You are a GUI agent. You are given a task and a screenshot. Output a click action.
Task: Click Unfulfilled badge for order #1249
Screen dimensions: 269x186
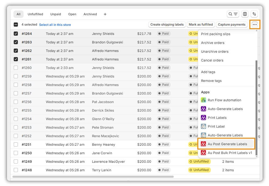click(199, 161)
